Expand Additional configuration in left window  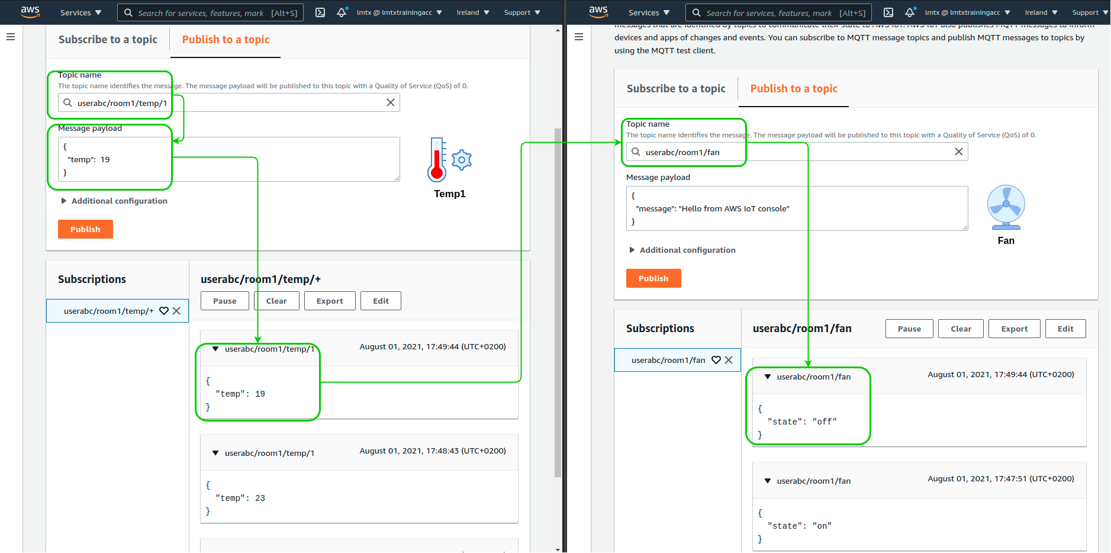point(114,201)
